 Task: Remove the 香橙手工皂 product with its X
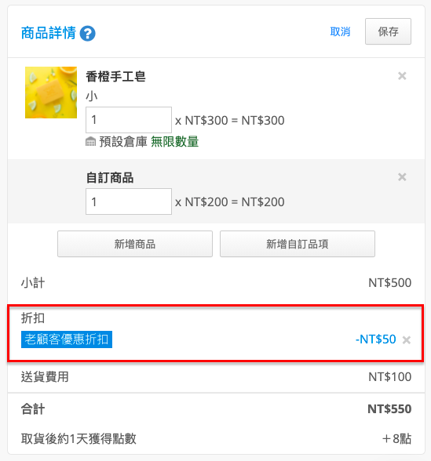pos(402,76)
